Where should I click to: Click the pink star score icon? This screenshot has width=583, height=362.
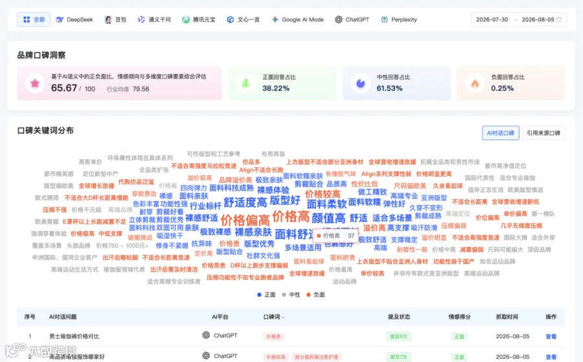tap(35, 83)
